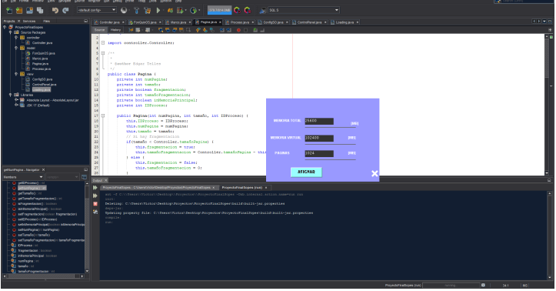Click the status bar cancel process icon
This screenshot has width=556, height=291.
tap(483, 286)
